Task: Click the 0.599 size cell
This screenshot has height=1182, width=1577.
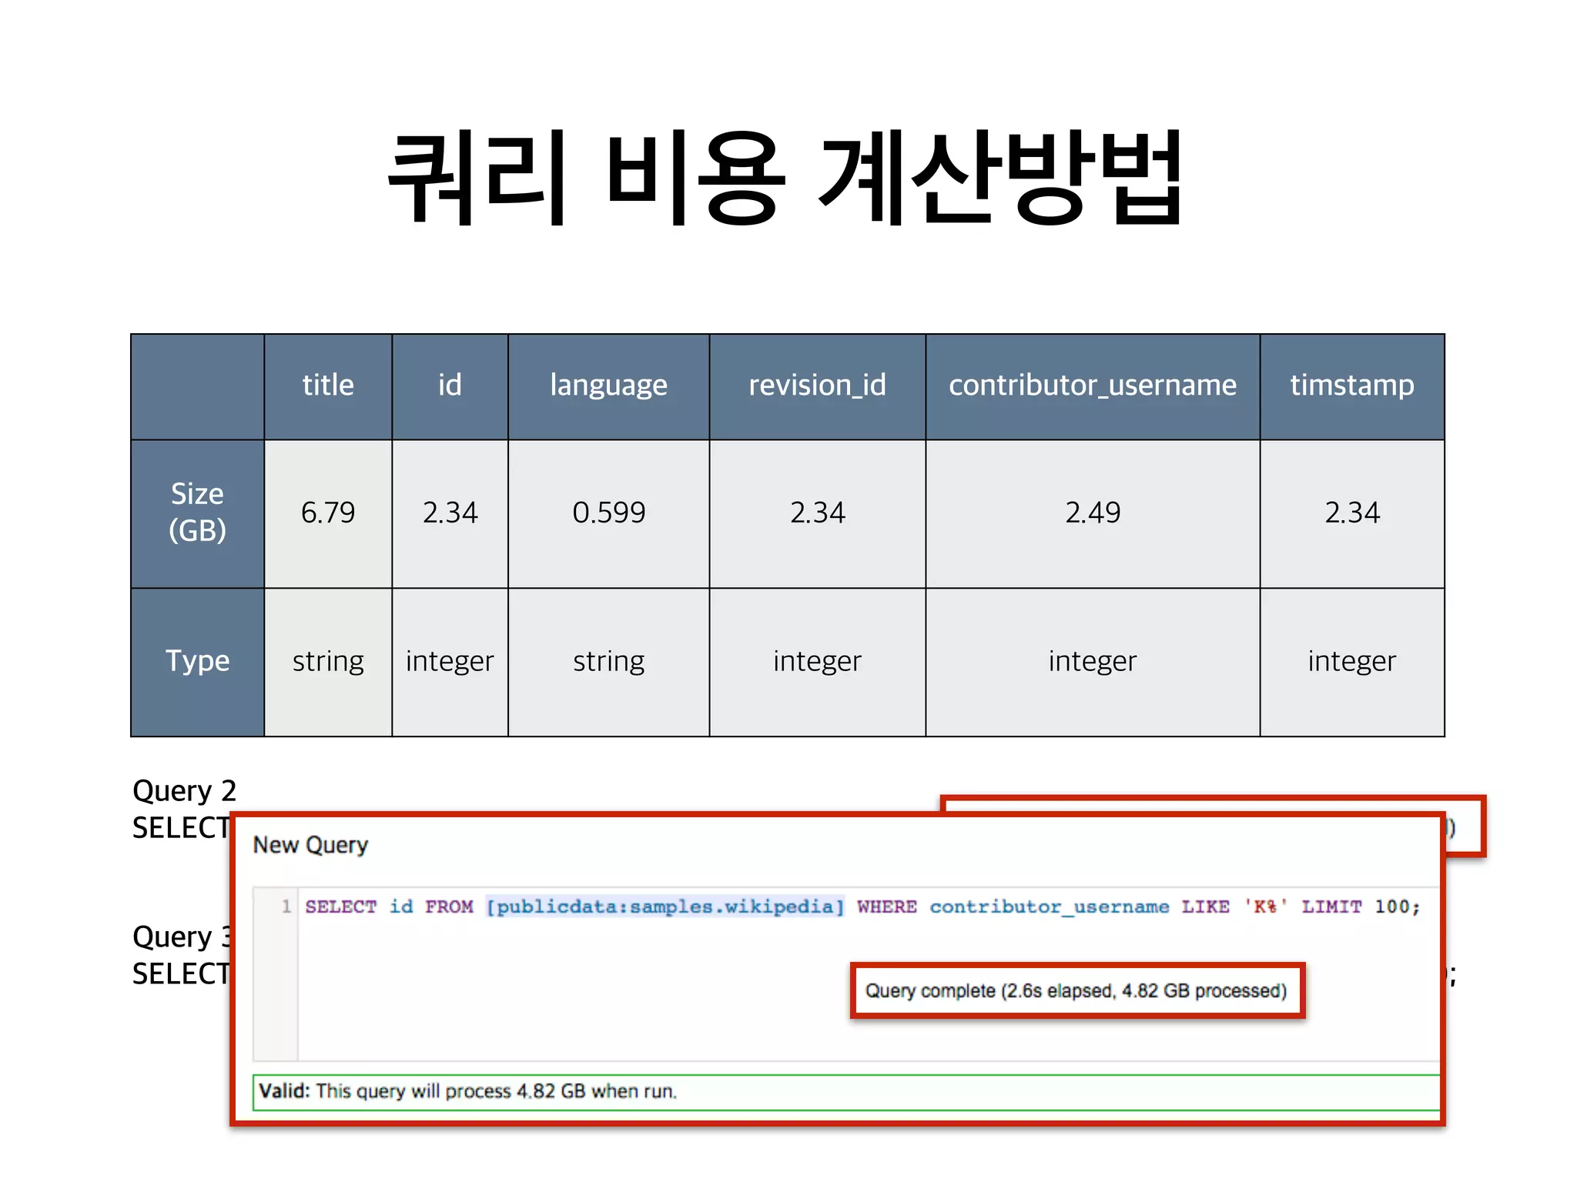Action: tap(608, 513)
